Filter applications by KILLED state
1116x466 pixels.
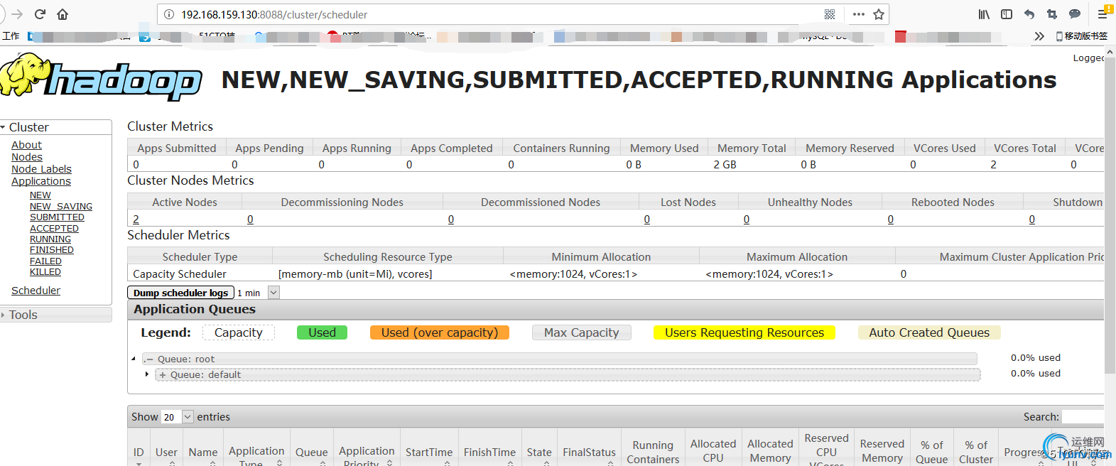coord(45,272)
